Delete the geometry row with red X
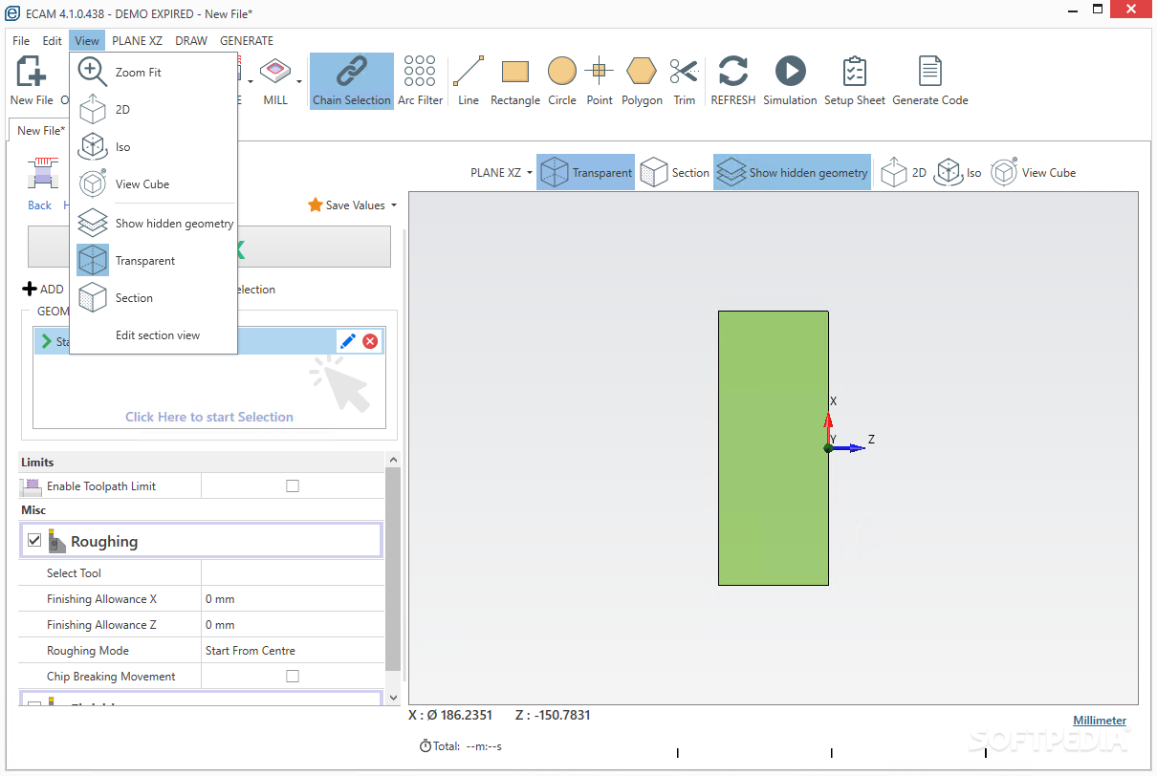1157x776 pixels. (370, 341)
